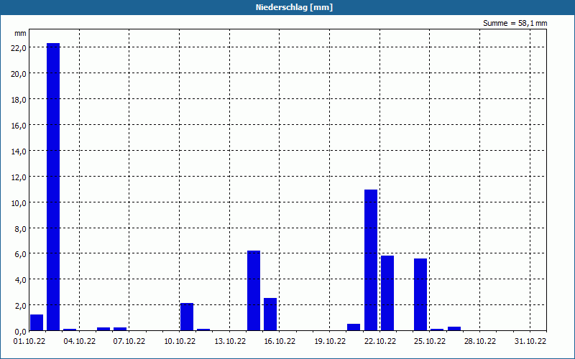Select the bar just above 6 mm
The width and height of the screenshot is (575, 359).
(254, 291)
